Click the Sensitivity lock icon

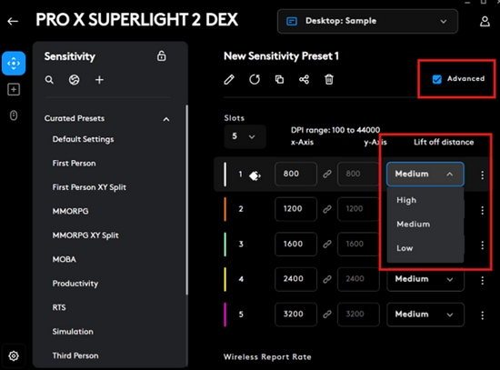click(x=161, y=55)
